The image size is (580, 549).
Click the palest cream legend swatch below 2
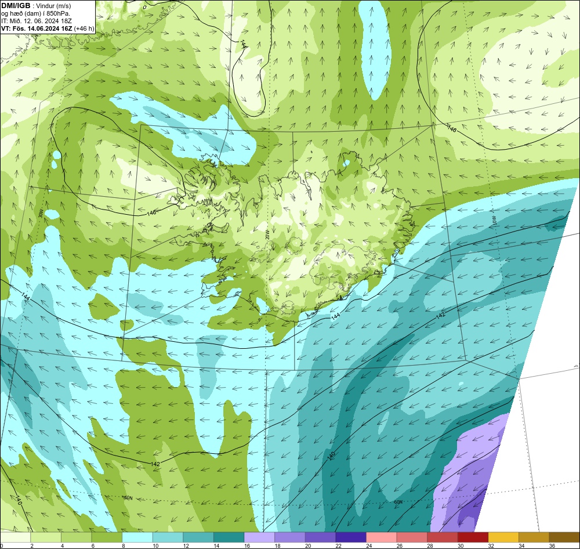pyautogui.click(x=16, y=537)
